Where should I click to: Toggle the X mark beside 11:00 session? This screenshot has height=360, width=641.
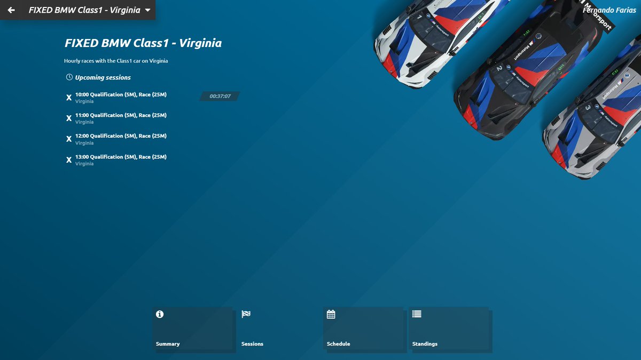pyautogui.click(x=68, y=118)
